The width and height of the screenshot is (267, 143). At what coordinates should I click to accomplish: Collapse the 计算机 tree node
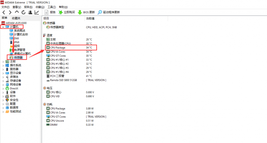[x=3, y=27]
